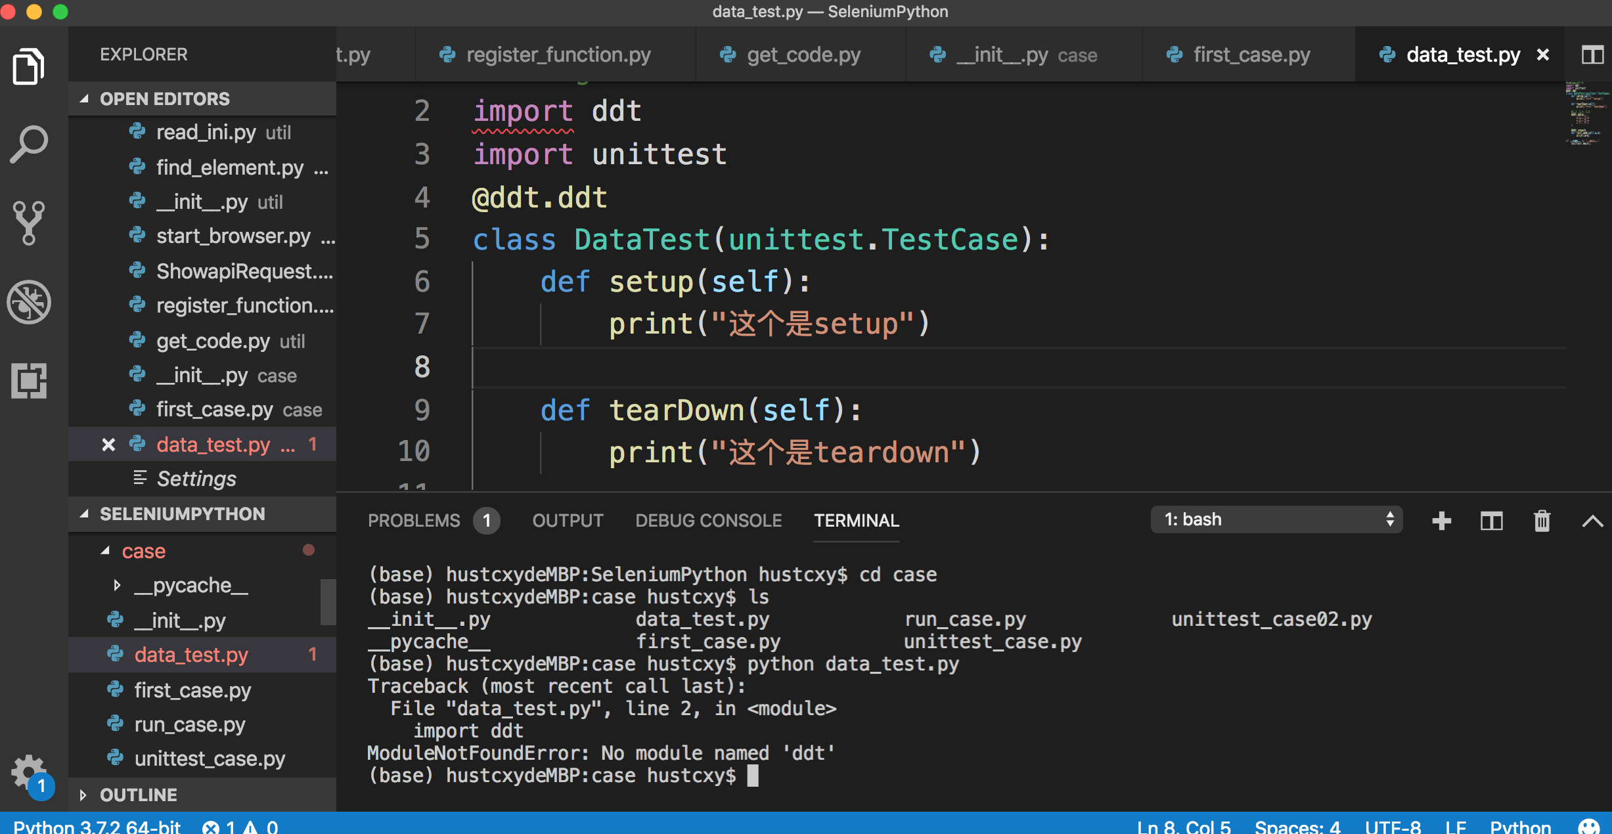Open the Manage gear icon
1612x834 pixels.
(x=28, y=772)
